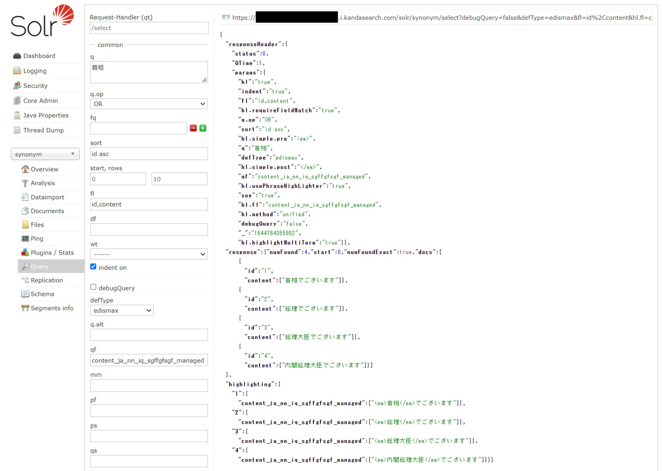Image resolution: width=662 pixels, height=471 pixels.
Task: Click the Documents icon
Action: [x=25, y=211]
